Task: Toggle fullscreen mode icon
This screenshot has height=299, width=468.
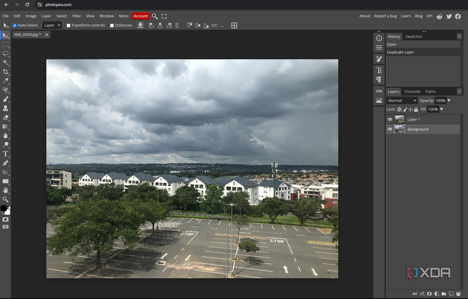Action: point(164,16)
